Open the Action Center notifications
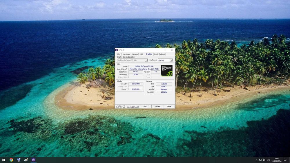This screenshot has height=163, width=290. click(x=285, y=160)
